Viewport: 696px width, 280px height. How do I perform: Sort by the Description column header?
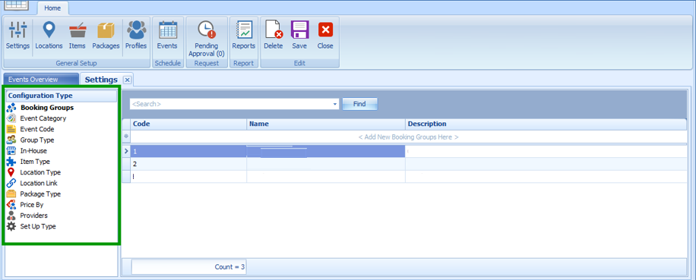click(x=546, y=124)
